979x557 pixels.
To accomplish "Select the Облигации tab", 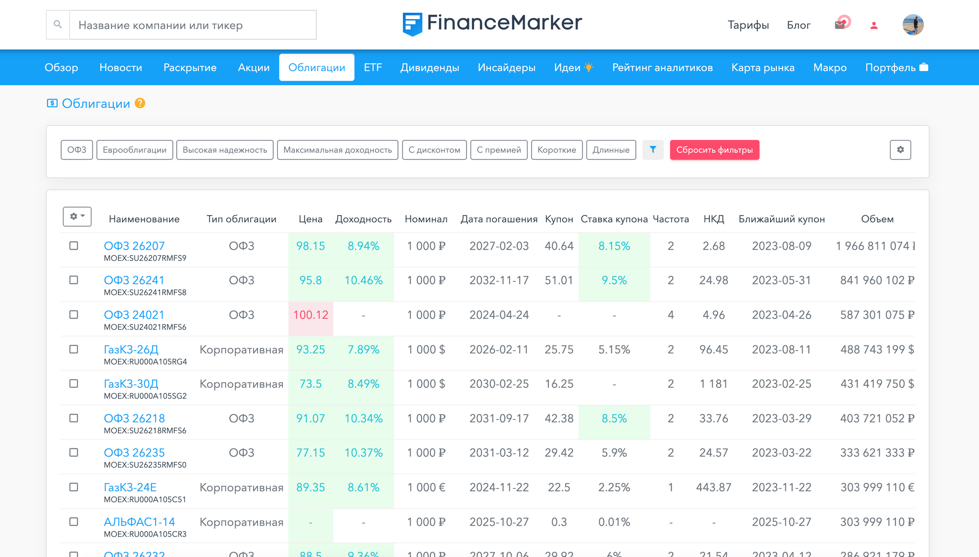I will [x=317, y=68].
